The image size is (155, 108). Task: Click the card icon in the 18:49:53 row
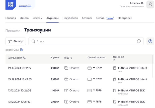point(90,79)
